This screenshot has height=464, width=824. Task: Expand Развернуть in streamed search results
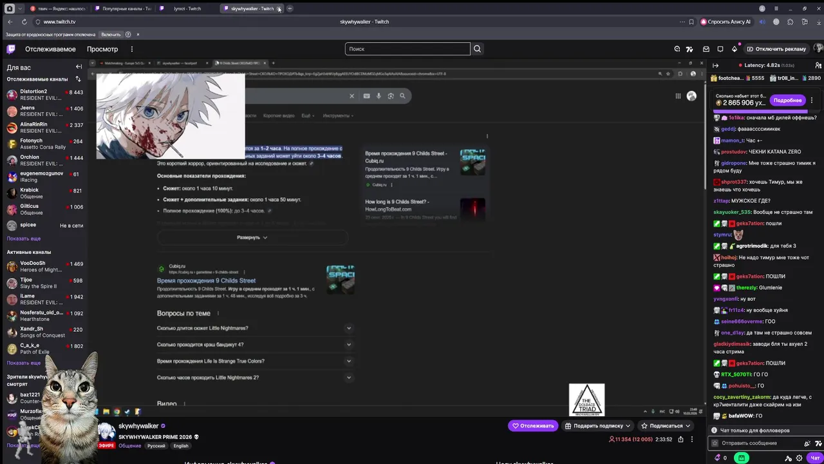point(252,237)
